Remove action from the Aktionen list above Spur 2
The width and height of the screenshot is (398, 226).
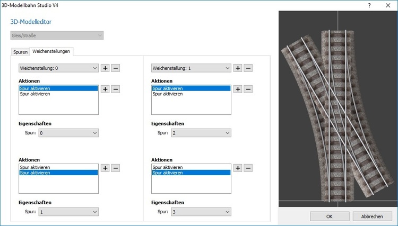click(x=248, y=89)
